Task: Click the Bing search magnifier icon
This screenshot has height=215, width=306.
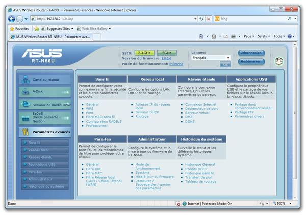Action: point(290,19)
